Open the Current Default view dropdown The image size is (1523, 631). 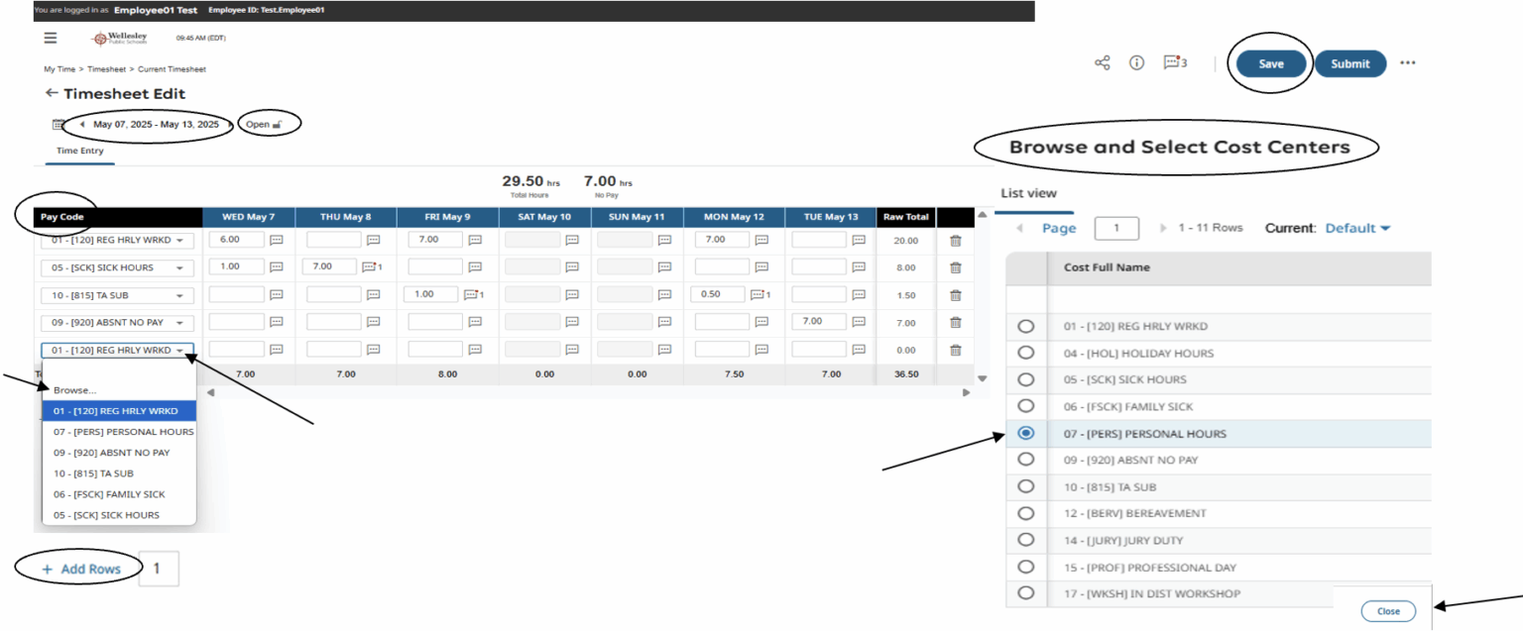(x=1356, y=227)
